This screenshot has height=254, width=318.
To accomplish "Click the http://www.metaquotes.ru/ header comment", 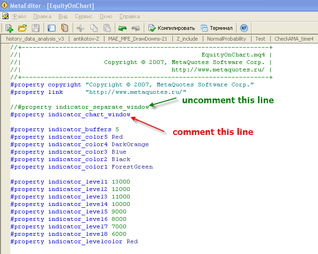I will (218, 70).
